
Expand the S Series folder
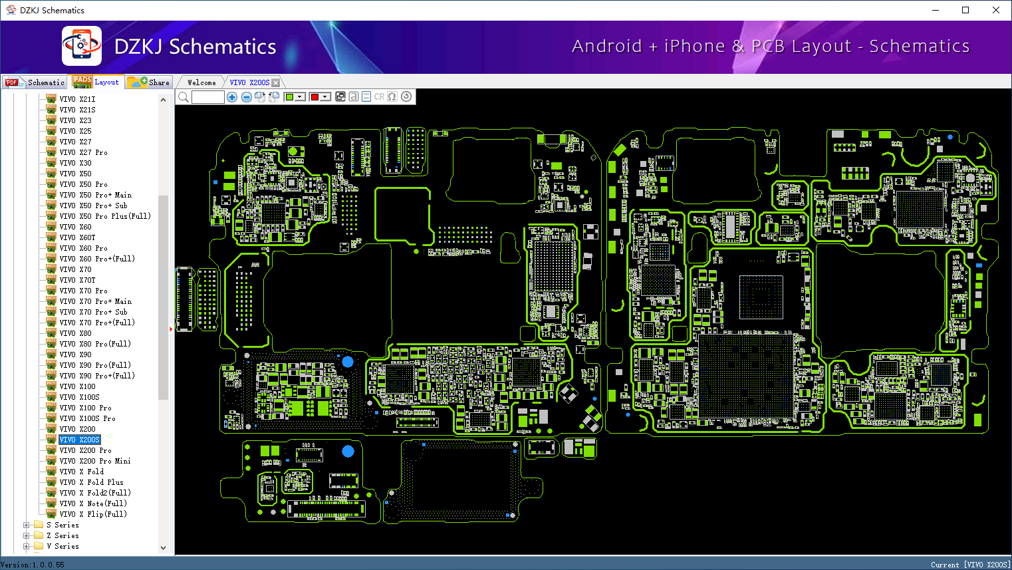(27, 525)
